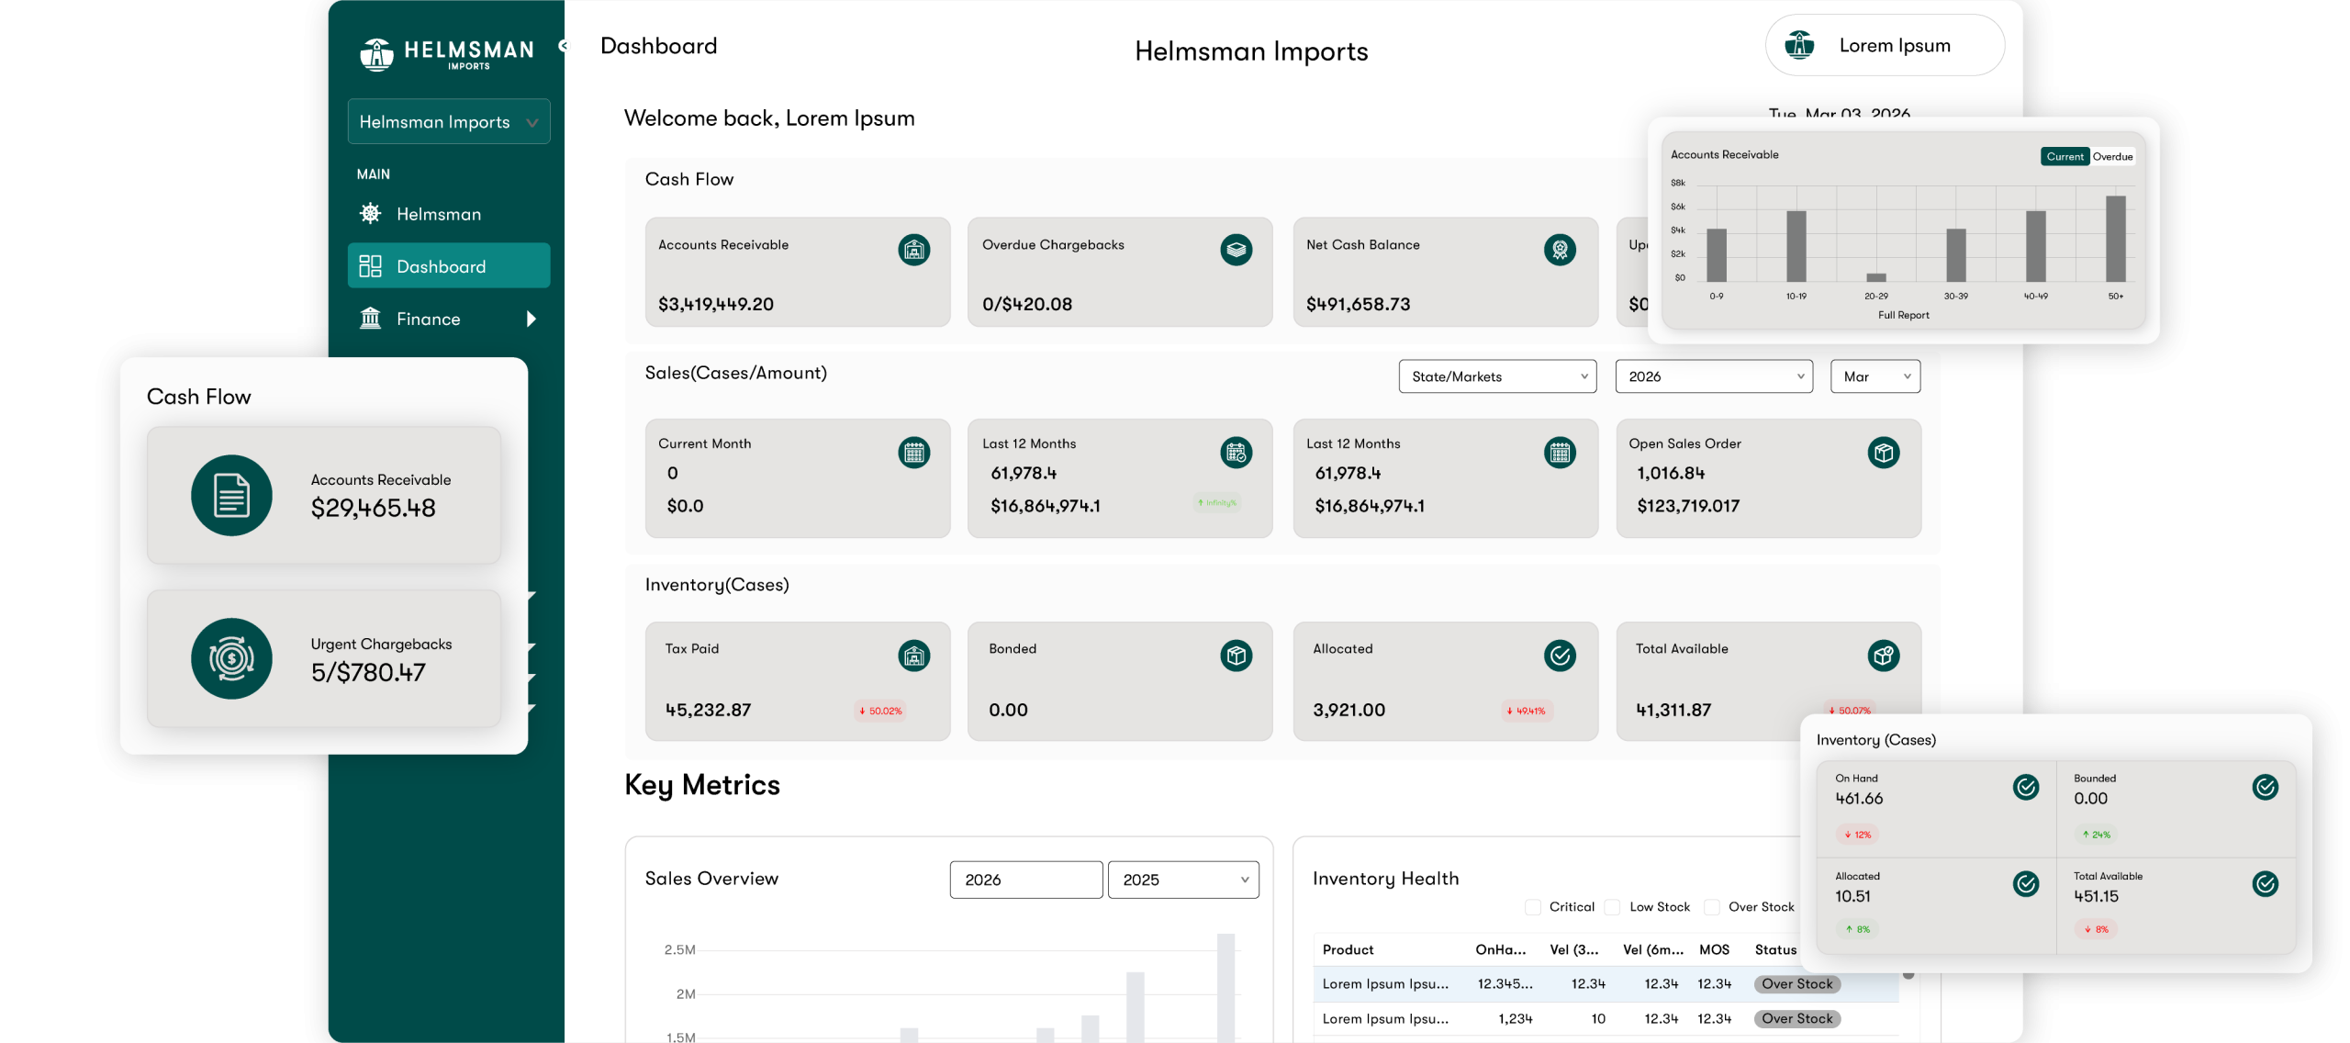Open the State/Markets dropdown
This screenshot has width=2350, height=1043.
coord(1497,376)
